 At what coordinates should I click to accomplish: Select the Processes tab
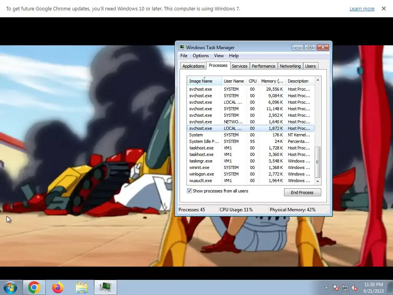click(x=218, y=65)
